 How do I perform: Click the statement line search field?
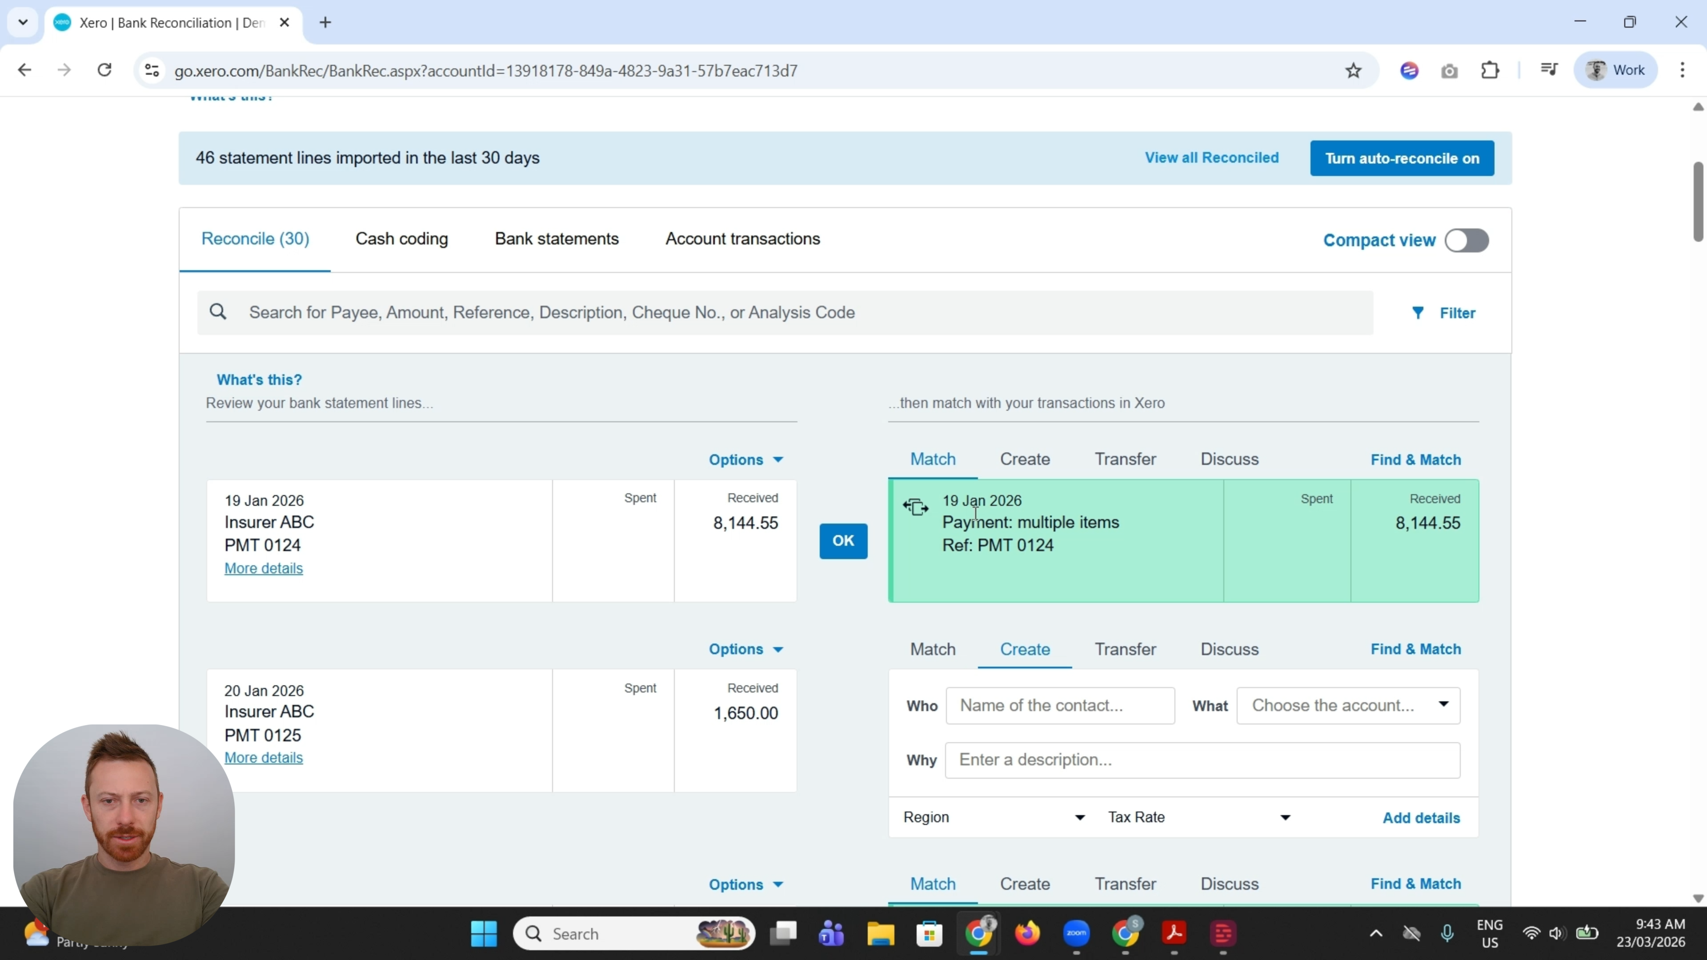(785, 312)
